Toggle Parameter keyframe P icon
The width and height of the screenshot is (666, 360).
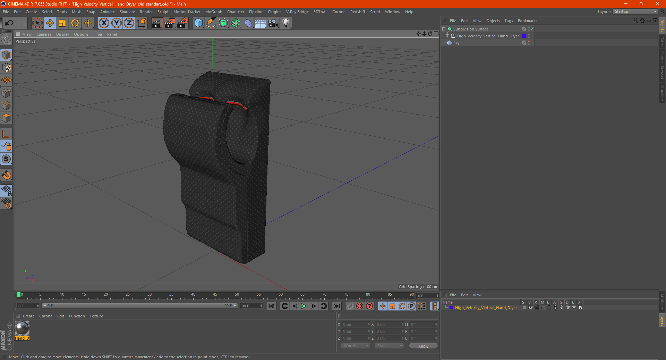pos(411,306)
